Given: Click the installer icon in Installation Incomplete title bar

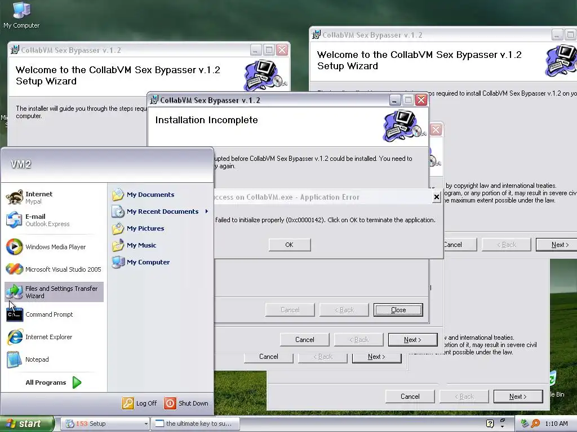Looking at the screenshot, I should (x=154, y=100).
